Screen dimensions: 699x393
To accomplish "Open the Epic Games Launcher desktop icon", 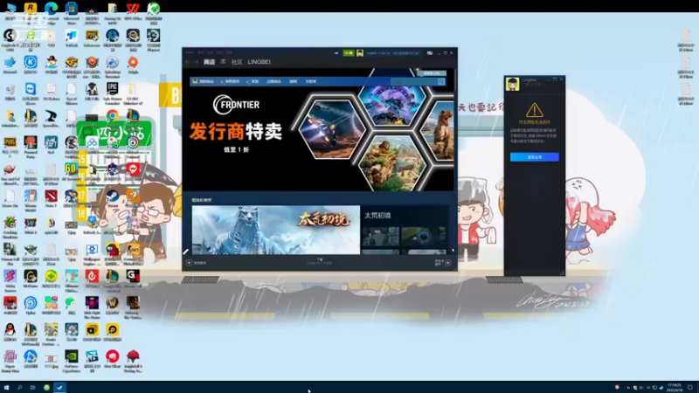I will click(113, 89).
